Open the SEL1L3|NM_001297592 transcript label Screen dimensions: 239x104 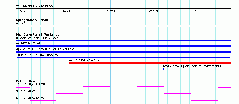click(x=31, y=84)
